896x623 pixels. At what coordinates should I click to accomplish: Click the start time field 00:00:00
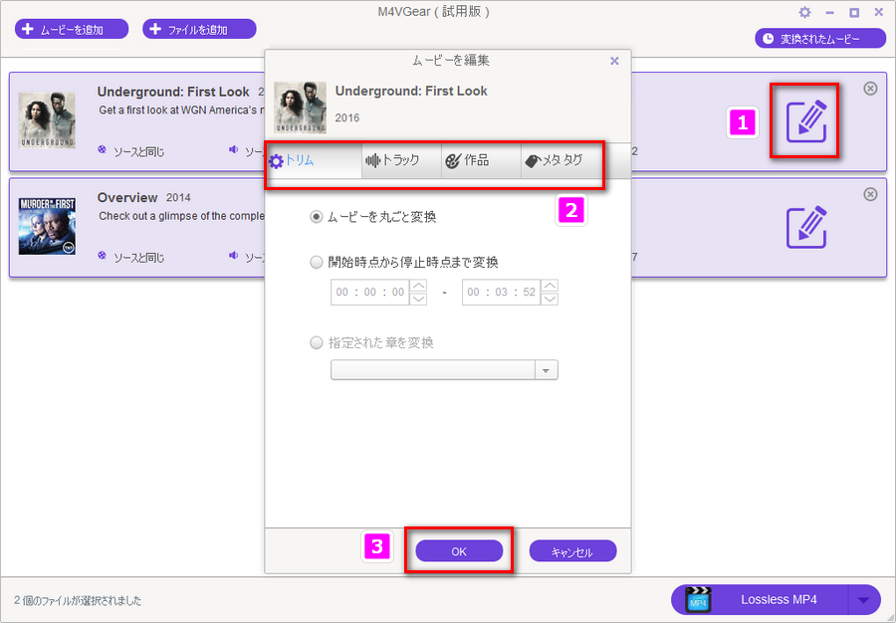click(370, 293)
